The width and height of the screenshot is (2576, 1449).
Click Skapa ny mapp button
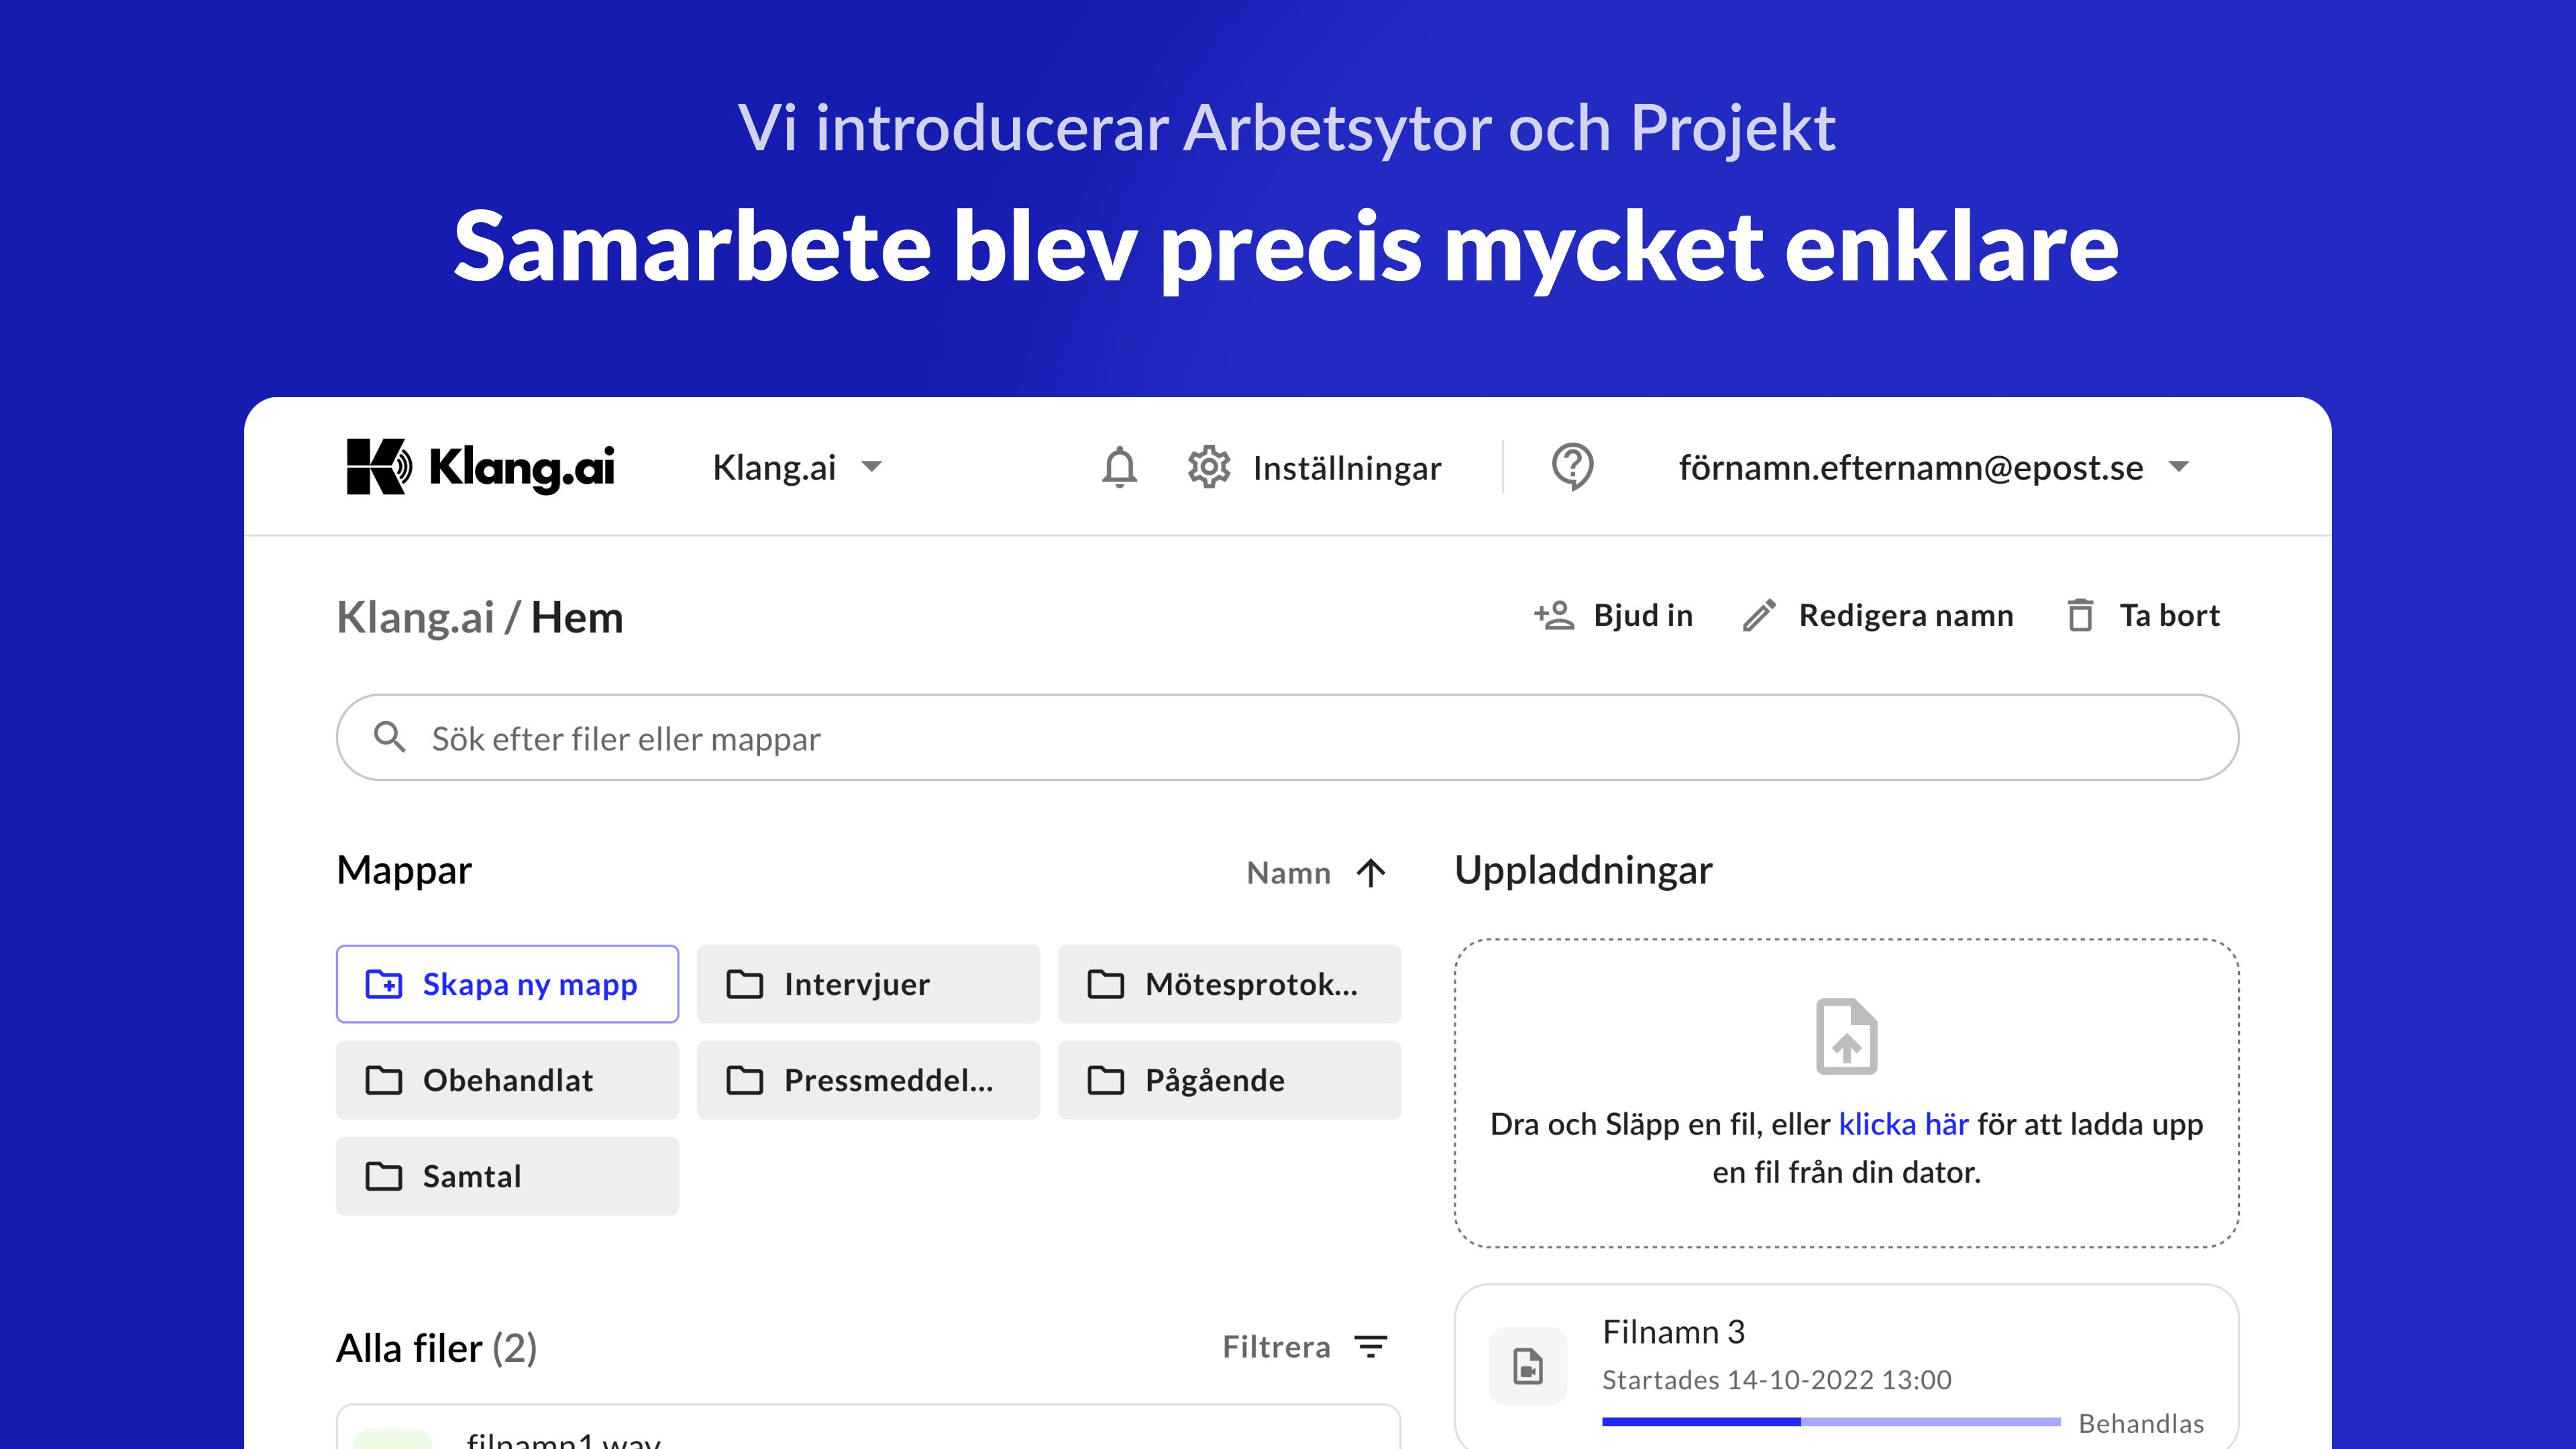coord(507,984)
